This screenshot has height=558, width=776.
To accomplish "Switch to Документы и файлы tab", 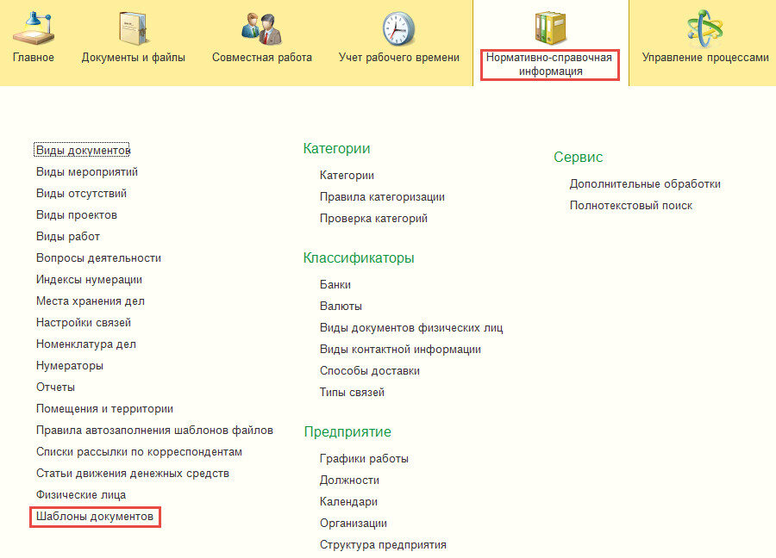I will coord(133,58).
